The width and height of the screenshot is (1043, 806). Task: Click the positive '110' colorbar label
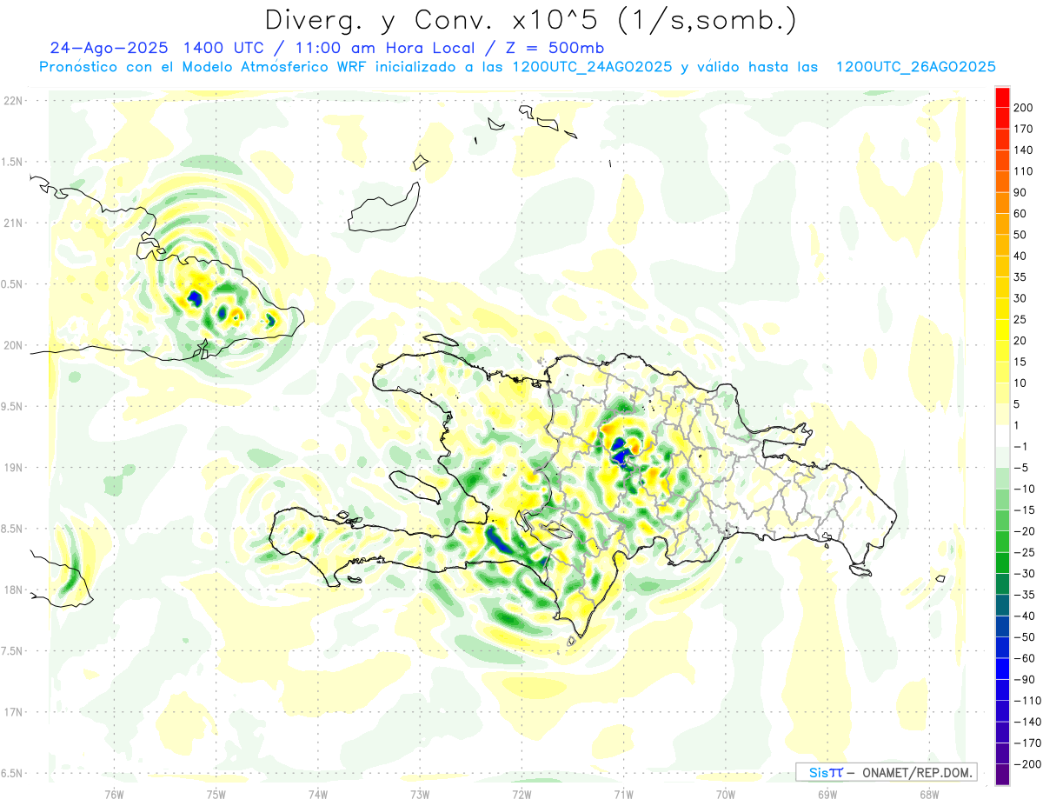click(x=1023, y=171)
